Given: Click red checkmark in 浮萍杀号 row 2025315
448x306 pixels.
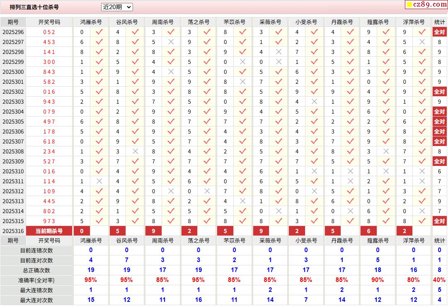Looking at the screenshot, I should [x=422, y=221].
